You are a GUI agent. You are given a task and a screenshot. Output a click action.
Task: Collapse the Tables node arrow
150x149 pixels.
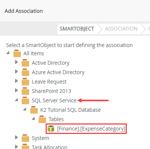point(33,119)
